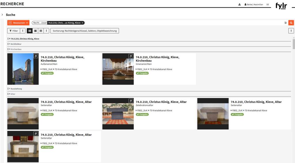Open the DE language menu

point(267,4)
